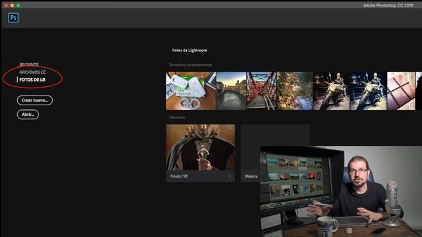Click the Finals Tiff album name
This screenshot has height=237, width=422.
pyautogui.click(x=179, y=176)
